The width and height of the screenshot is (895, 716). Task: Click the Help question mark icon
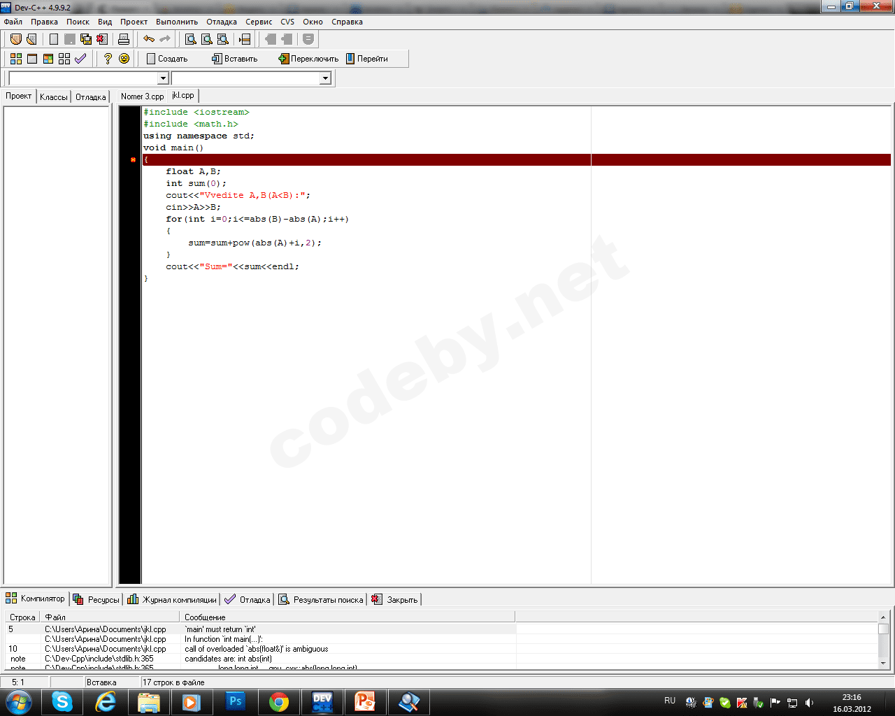(x=108, y=59)
